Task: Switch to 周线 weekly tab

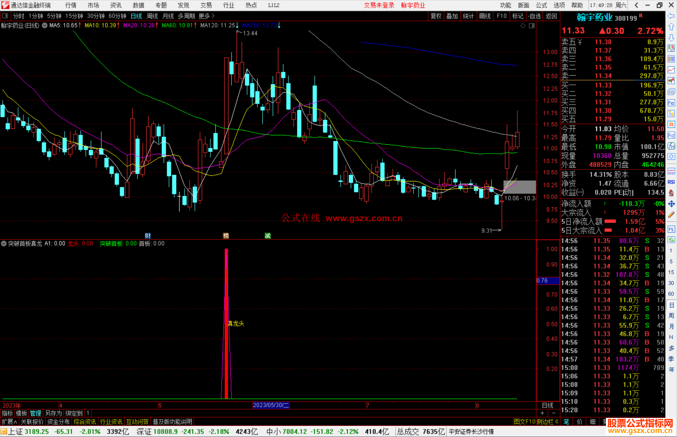Action: 152,16
